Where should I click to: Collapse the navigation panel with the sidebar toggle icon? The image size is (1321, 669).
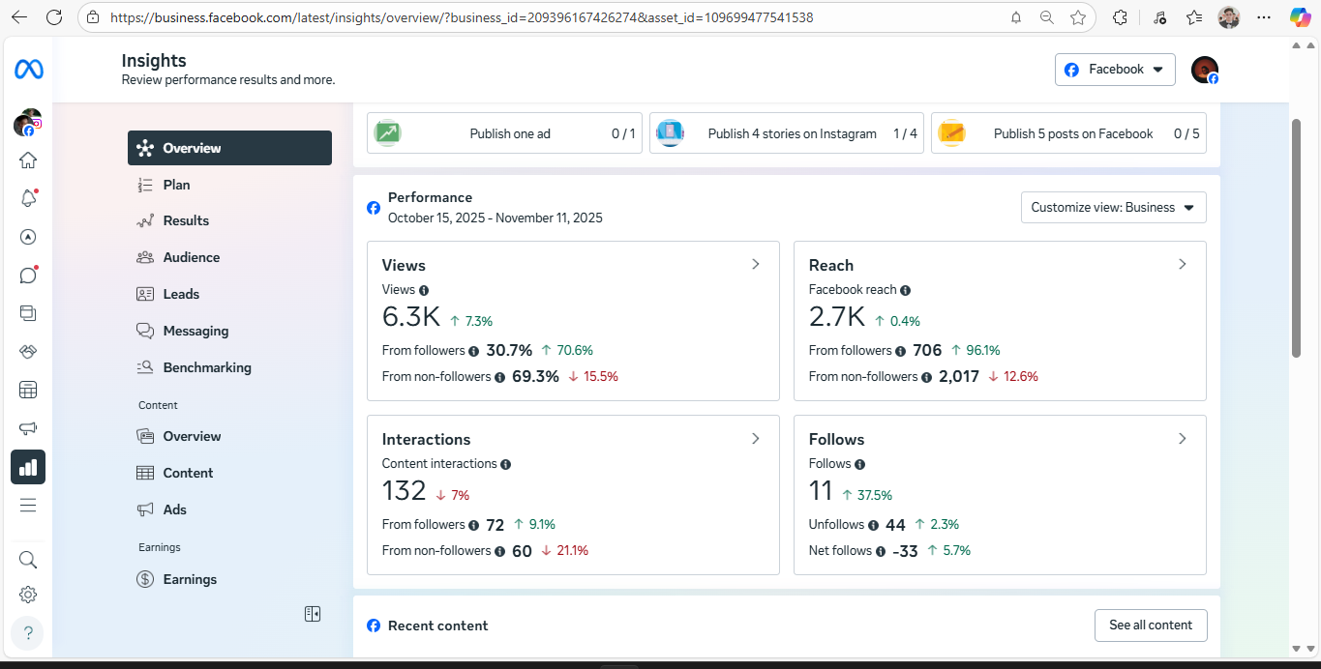pos(313,614)
